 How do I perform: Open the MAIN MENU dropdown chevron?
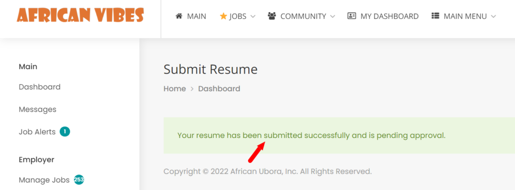[493, 17]
